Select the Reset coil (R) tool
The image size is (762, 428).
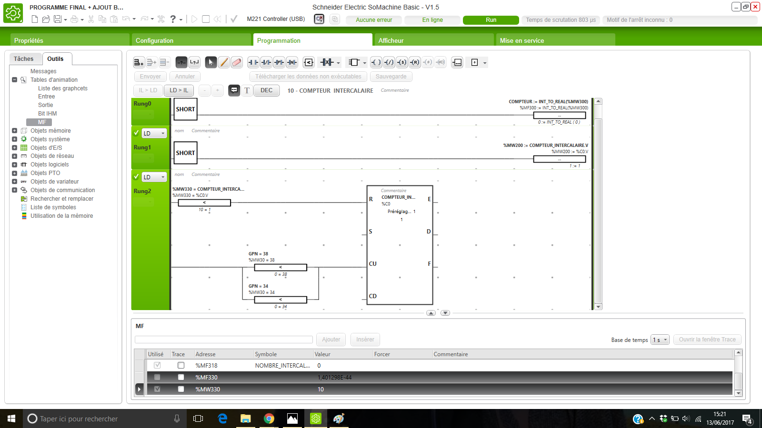[415, 62]
